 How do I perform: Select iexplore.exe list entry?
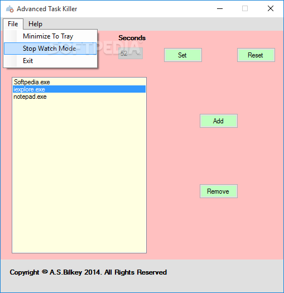click(x=79, y=89)
